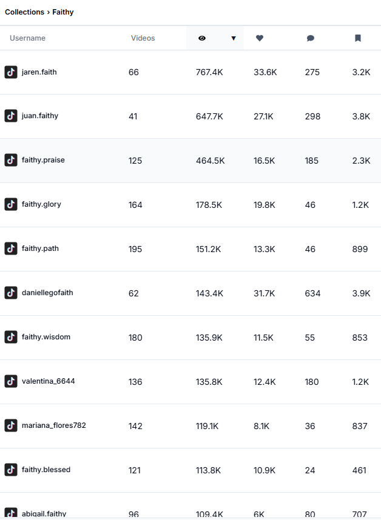The image size is (381, 520).
Task: Open the faithy.path username
Action: point(40,248)
